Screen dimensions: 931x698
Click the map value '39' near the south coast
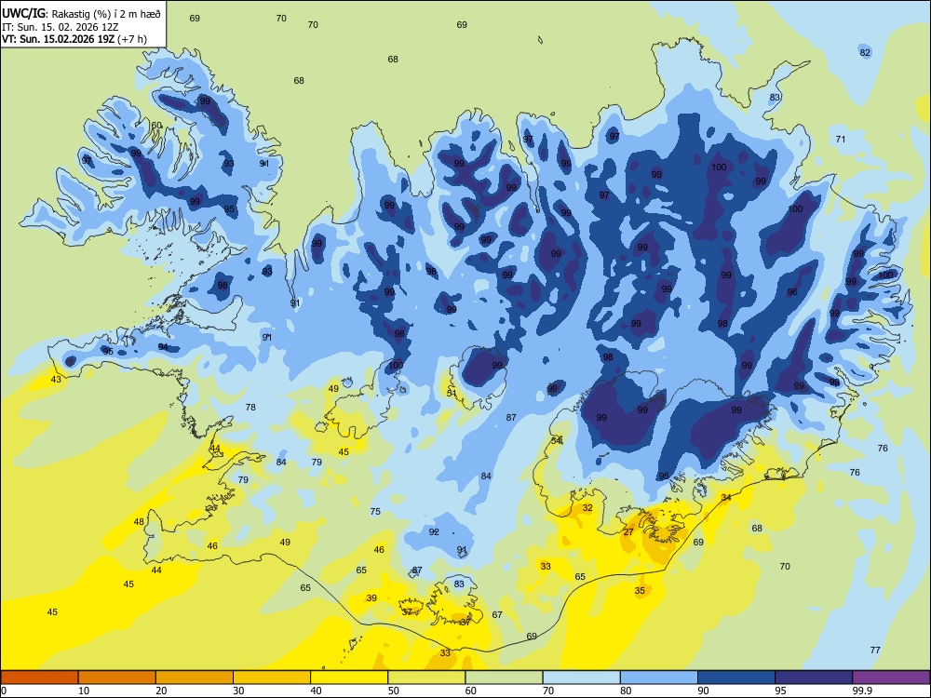371,598
